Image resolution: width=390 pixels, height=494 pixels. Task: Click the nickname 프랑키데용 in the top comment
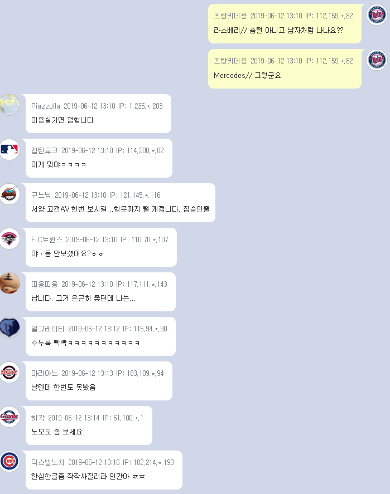(x=230, y=16)
